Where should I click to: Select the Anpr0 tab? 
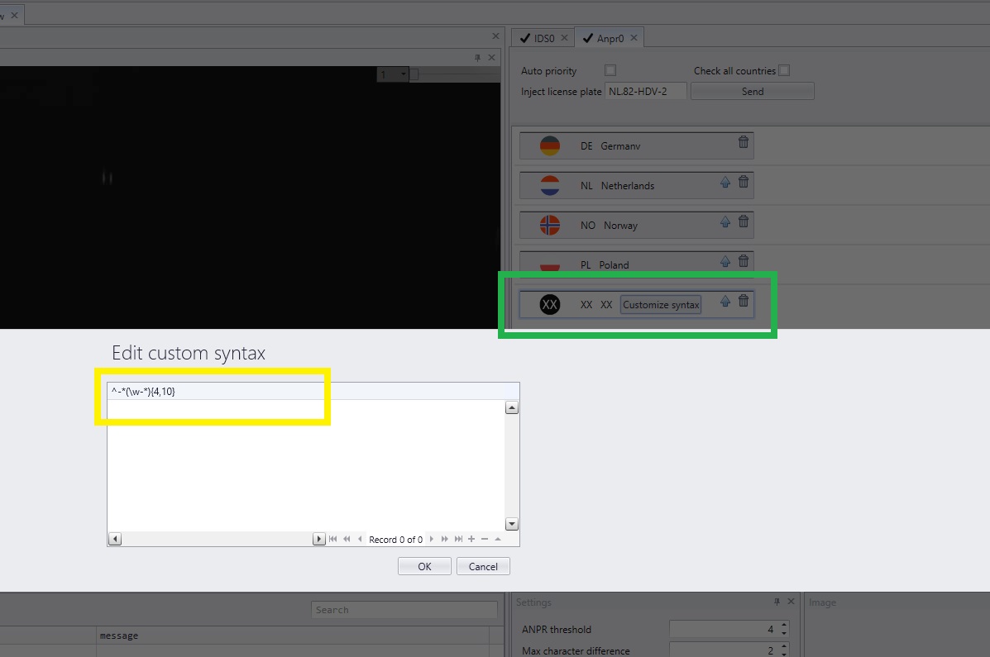[610, 39]
